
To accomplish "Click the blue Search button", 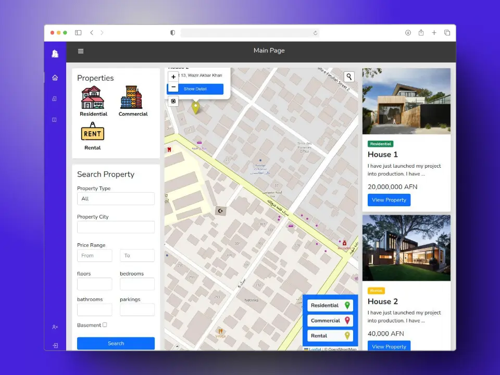I will click(x=116, y=343).
